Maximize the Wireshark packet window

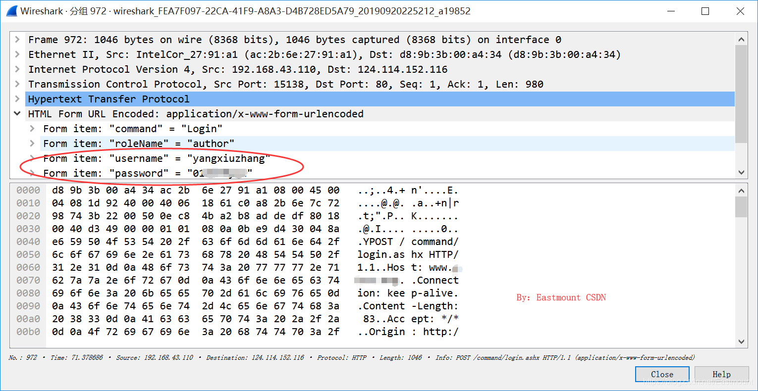coord(705,11)
